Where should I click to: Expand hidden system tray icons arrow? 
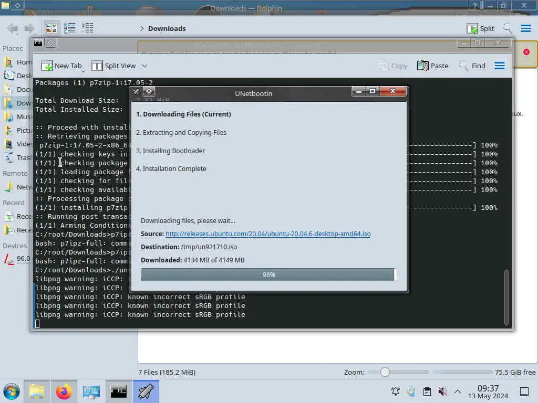pyautogui.click(x=458, y=391)
